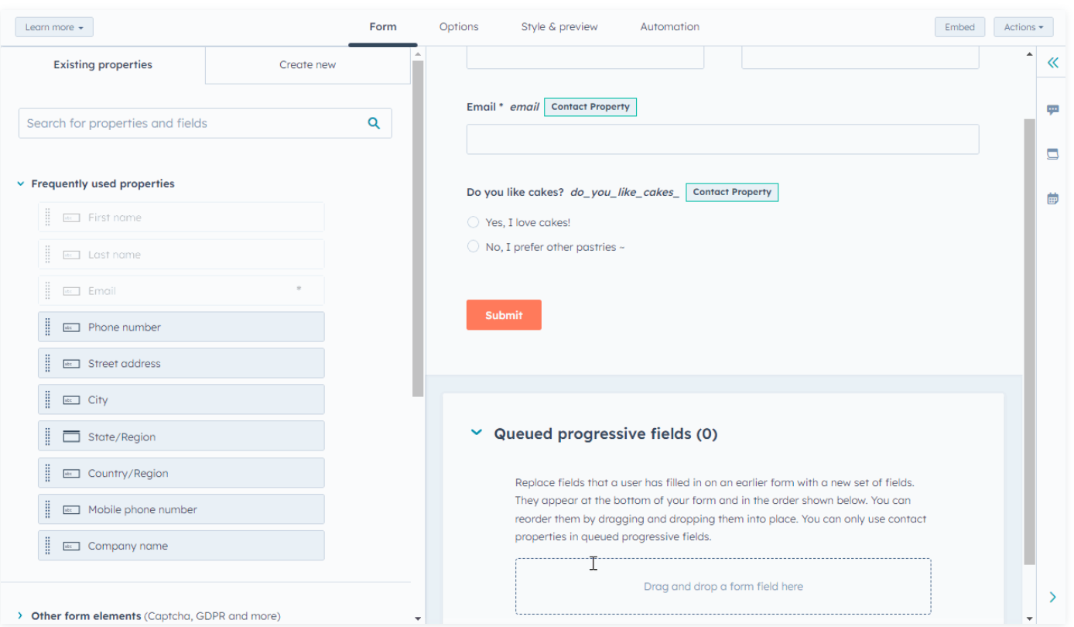The height and width of the screenshot is (627, 1074).
Task: Click the search magnifier in the properties search bar
Action: (x=374, y=123)
